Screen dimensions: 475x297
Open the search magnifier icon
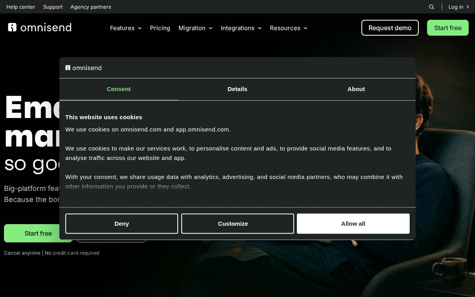(431, 7)
